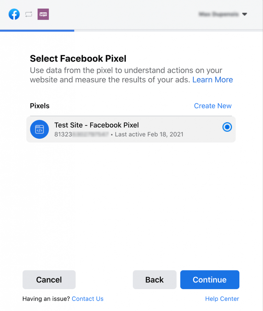Open the Learn More link

(x=213, y=80)
